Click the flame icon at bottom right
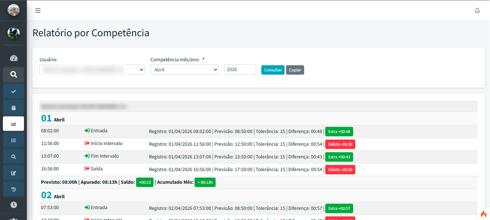 pyautogui.click(x=483, y=214)
